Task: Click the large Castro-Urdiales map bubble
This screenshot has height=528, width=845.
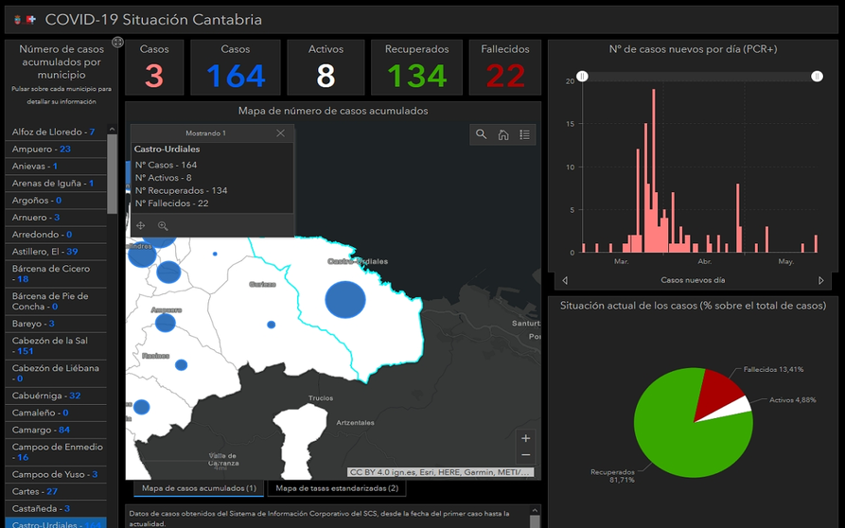Action: click(345, 300)
